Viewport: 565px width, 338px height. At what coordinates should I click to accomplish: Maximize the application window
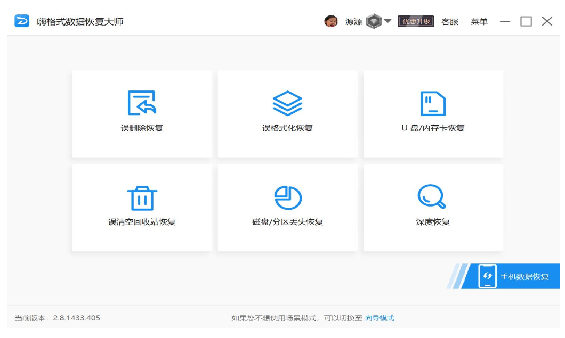pyautogui.click(x=526, y=21)
